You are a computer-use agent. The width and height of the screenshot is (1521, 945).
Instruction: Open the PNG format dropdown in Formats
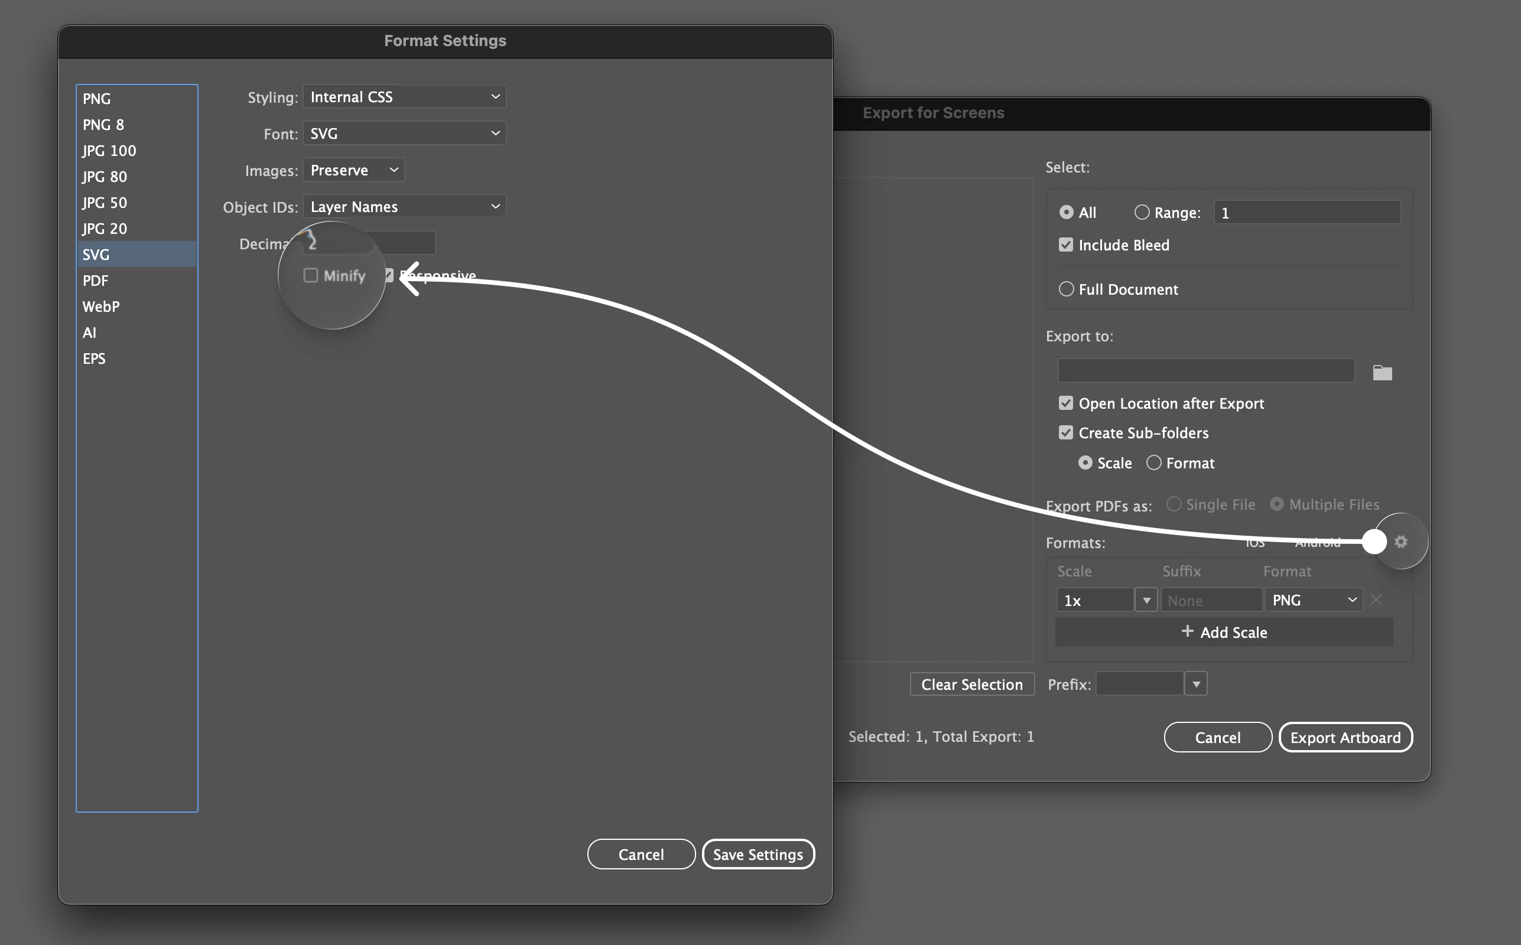point(1314,600)
